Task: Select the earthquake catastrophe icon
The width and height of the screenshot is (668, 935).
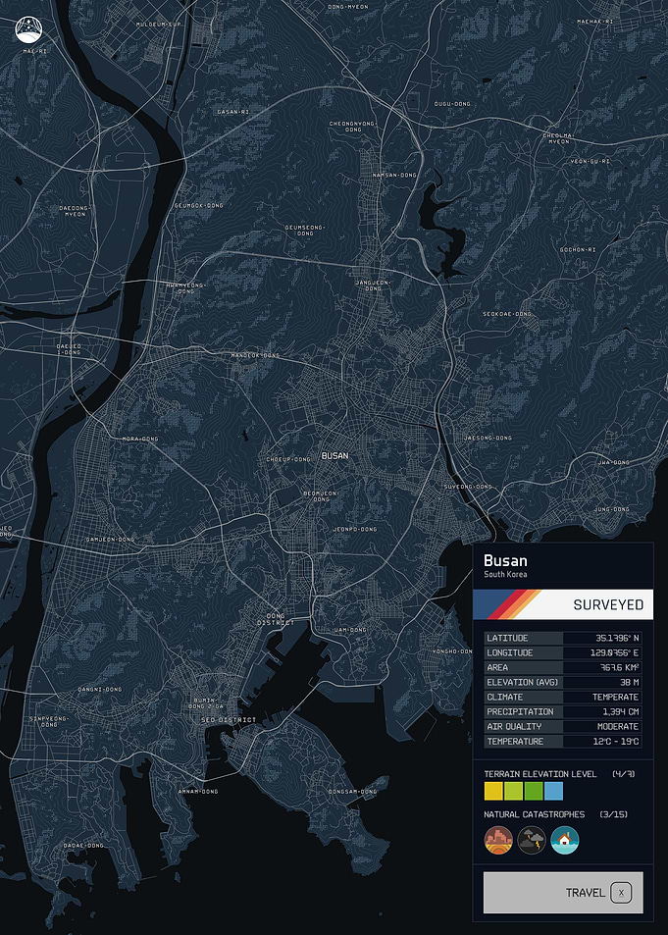Action: pos(498,840)
